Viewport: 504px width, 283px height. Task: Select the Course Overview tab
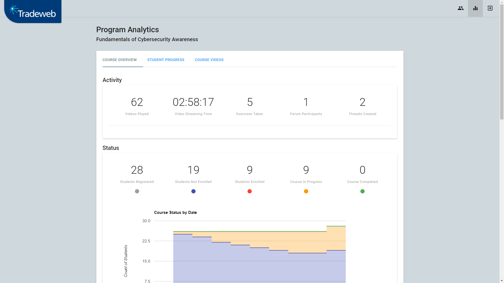pos(119,60)
